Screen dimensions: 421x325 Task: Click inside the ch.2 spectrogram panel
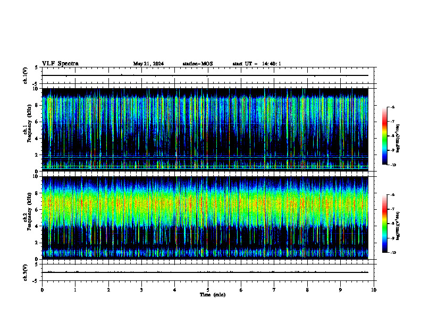pos(205,218)
